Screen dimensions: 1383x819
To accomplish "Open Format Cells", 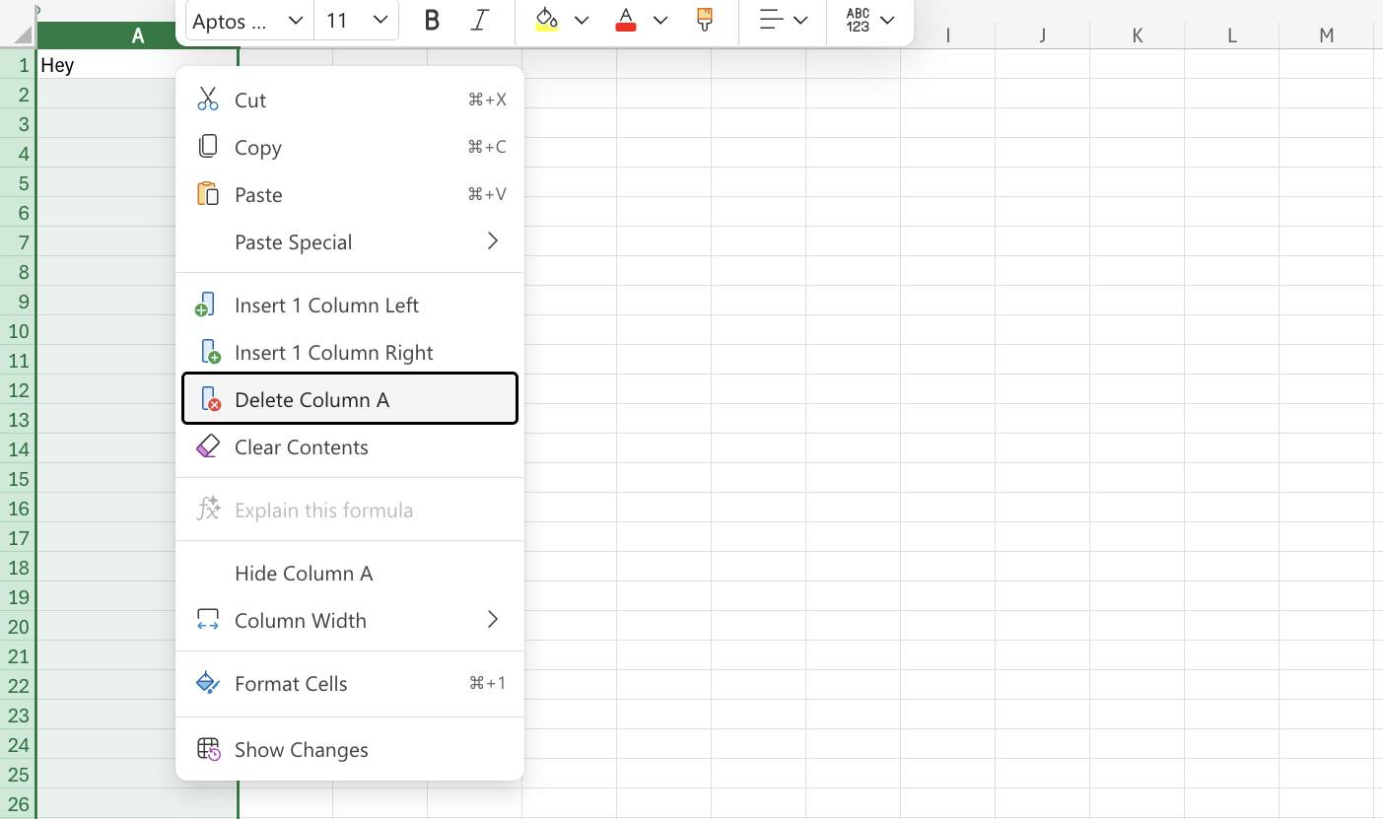I will pyautogui.click(x=291, y=683).
